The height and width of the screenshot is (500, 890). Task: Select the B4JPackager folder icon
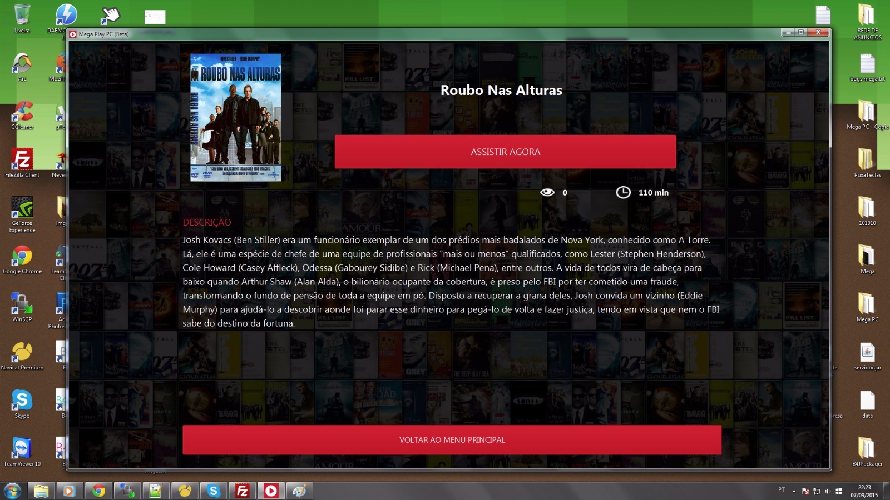(867, 452)
